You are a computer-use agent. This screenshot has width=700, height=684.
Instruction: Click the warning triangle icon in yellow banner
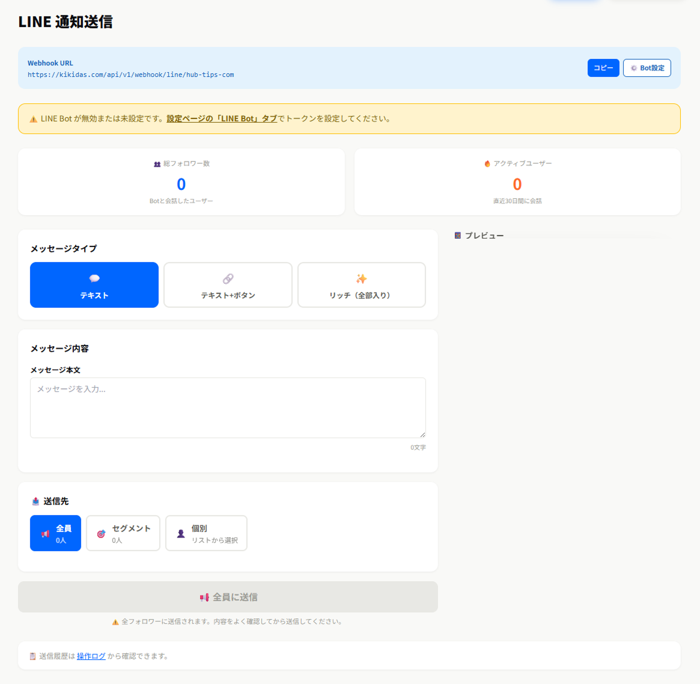point(34,119)
